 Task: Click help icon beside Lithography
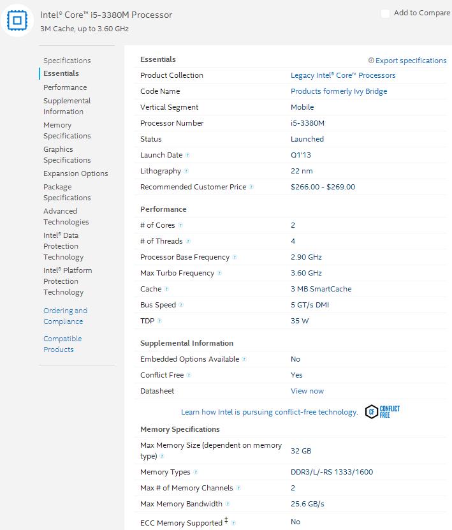[186, 171]
